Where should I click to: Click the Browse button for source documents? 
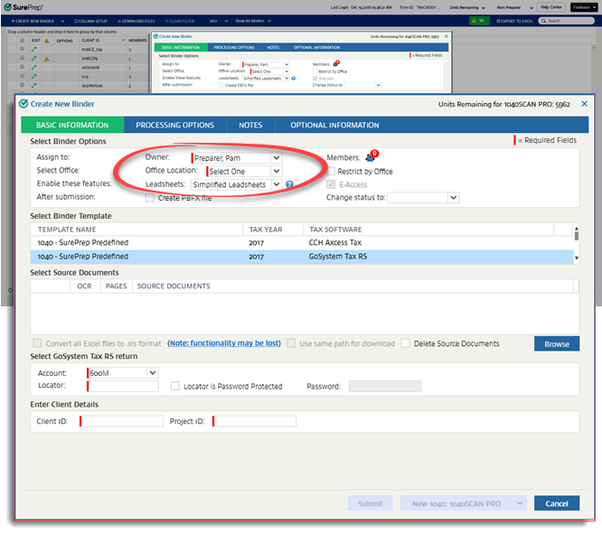[556, 344]
